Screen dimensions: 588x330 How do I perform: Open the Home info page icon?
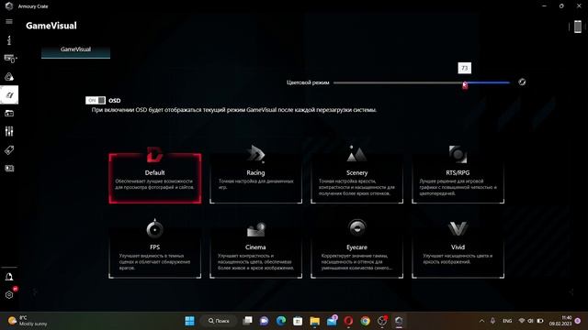coord(9,39)
